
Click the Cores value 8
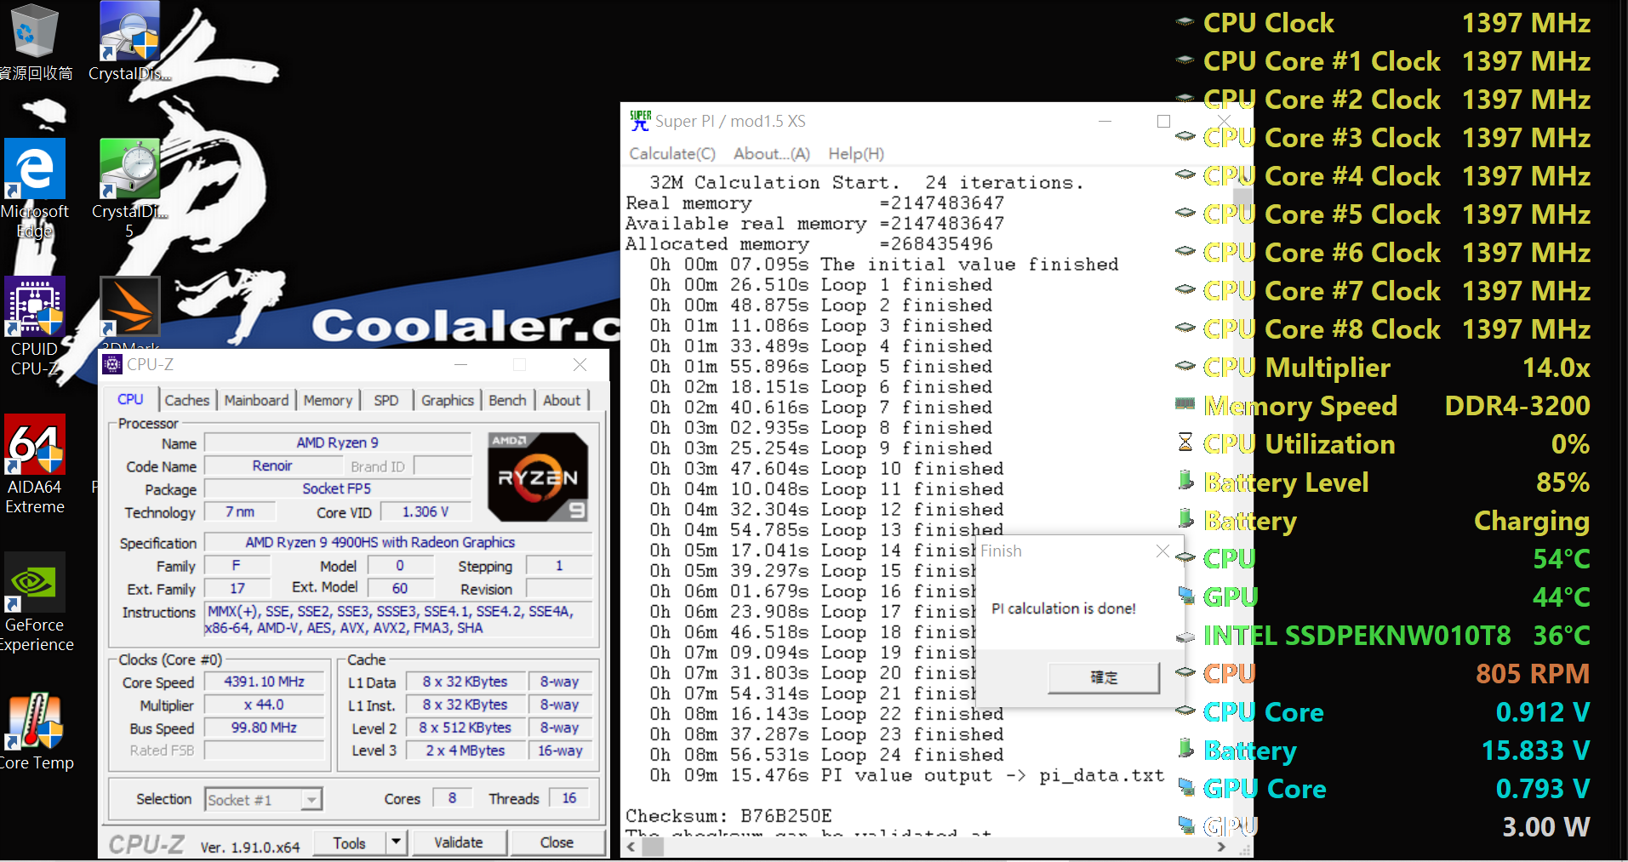click(452, 797)
